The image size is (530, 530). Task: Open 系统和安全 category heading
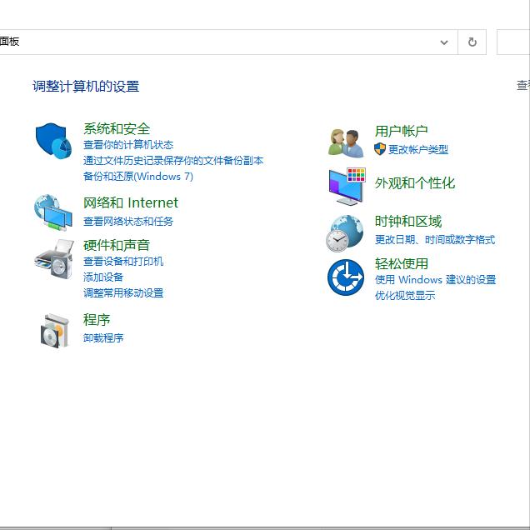(x=117, y=129)
